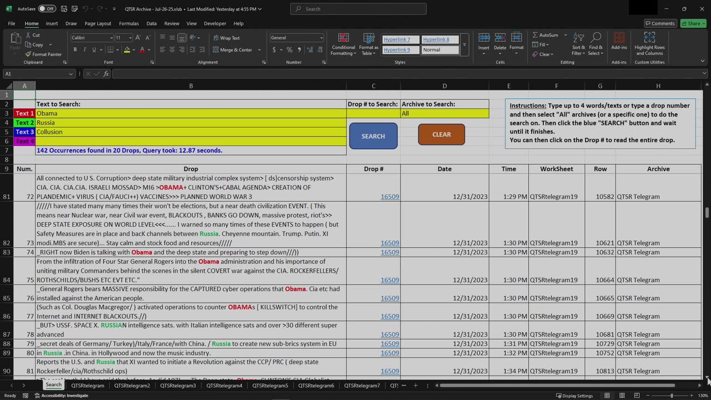The height and width of the screenshot is (400, 711).
Task: Expand the font name dropdown
Action: point(111,38)
